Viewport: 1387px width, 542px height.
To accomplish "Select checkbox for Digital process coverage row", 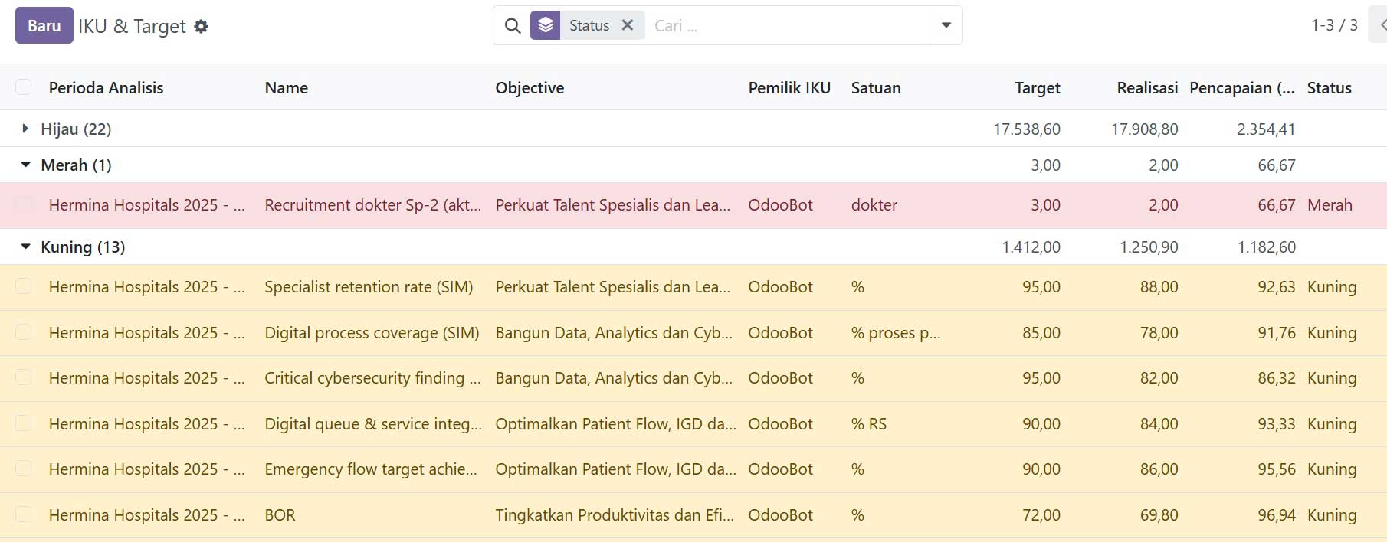I will coord(24,332).
